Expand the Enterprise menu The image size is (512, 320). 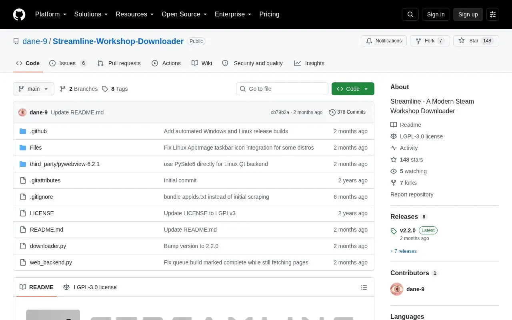click(233, 14)
